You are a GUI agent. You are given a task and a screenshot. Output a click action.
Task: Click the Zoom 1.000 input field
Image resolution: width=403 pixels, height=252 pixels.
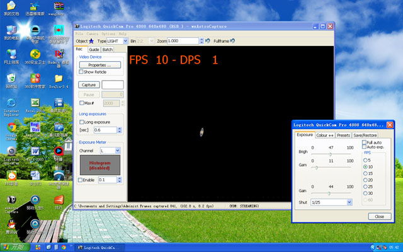183,41
